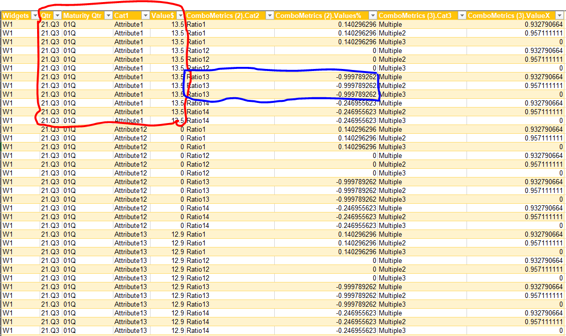Image resolution: width=566 pixels, height=336 pixels.
Task: Select Ratio14 cell in Attribute1 Multiple3 row
Action: [x=229, y=120]
